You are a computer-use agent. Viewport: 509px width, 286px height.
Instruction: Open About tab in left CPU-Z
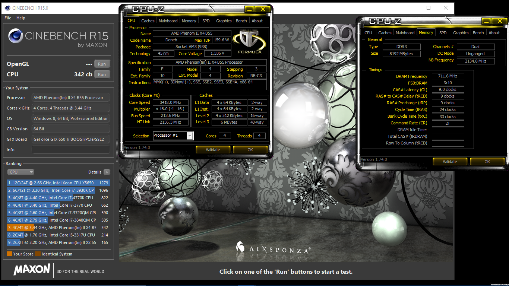click(257, 21)
